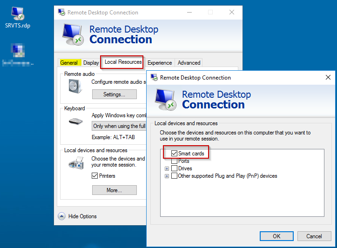Close the back Remote Desktop Connection window

pos(232,12)
